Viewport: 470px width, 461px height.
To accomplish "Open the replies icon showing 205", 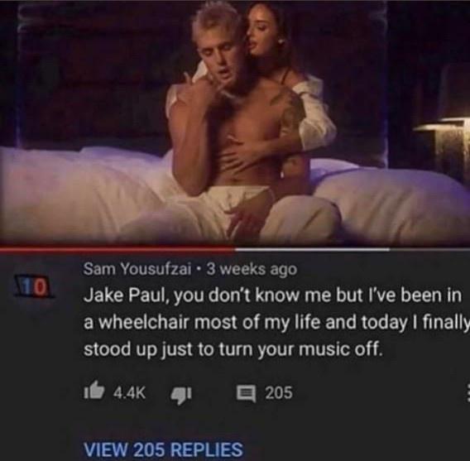I will [247, 392].
